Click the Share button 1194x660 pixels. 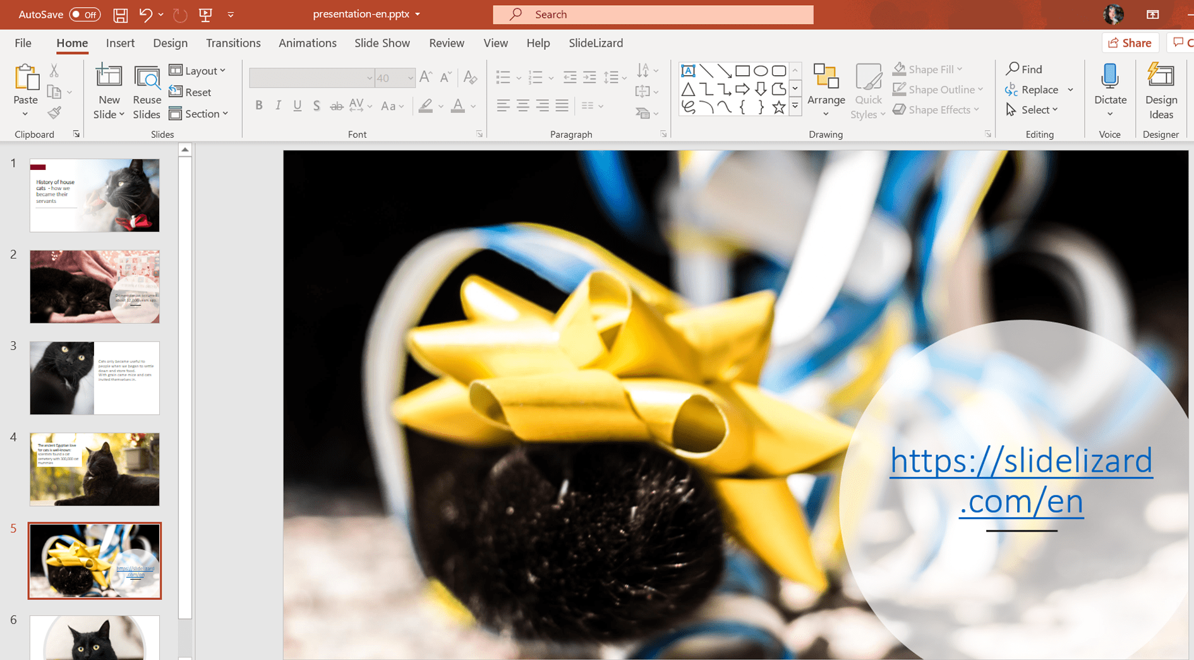click(x=1130, y=43)
